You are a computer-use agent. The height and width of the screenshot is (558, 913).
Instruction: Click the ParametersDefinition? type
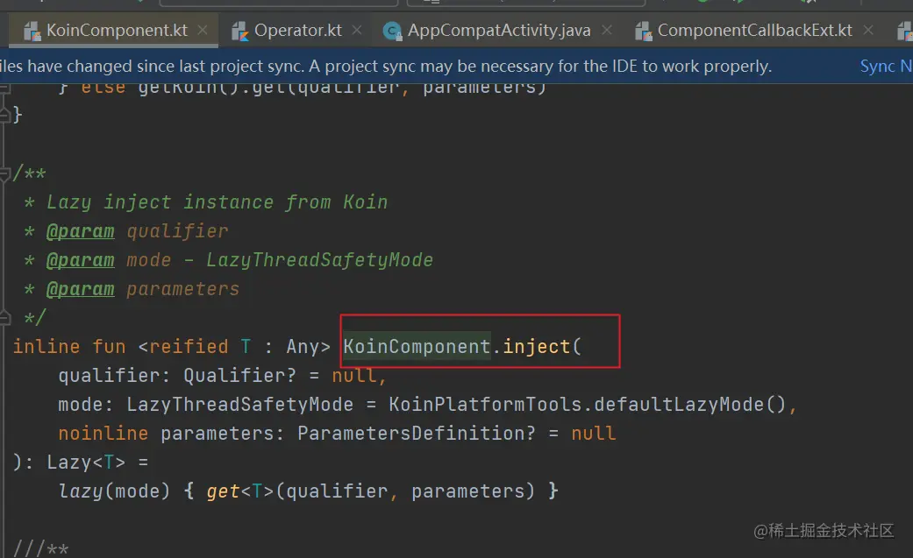[x=416, y=434]
